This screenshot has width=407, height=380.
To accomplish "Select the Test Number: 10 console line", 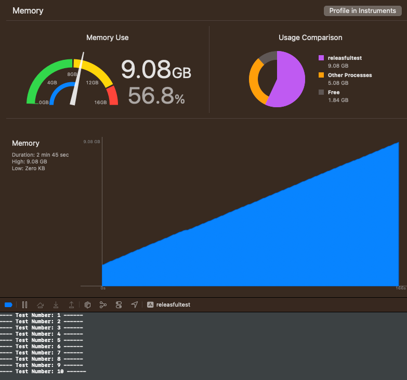I will (x=43, y=372).
